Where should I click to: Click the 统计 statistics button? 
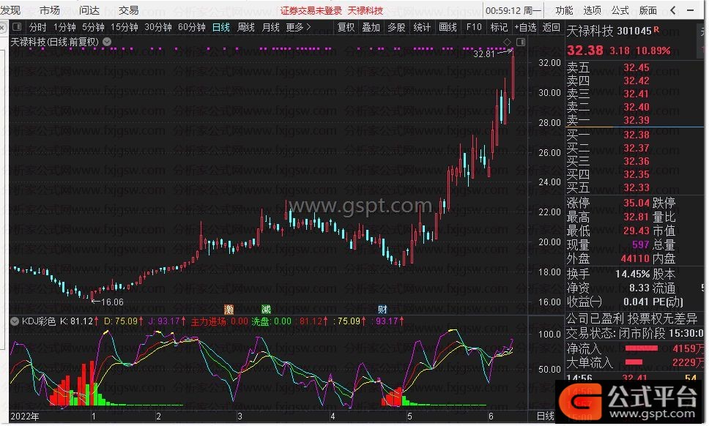point(422,27)
